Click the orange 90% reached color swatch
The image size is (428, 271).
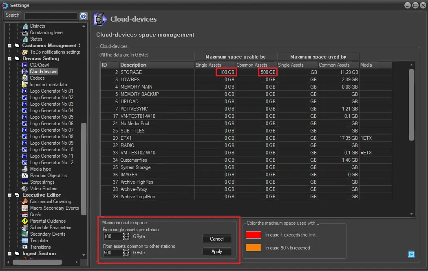click(x=253, y=247)
